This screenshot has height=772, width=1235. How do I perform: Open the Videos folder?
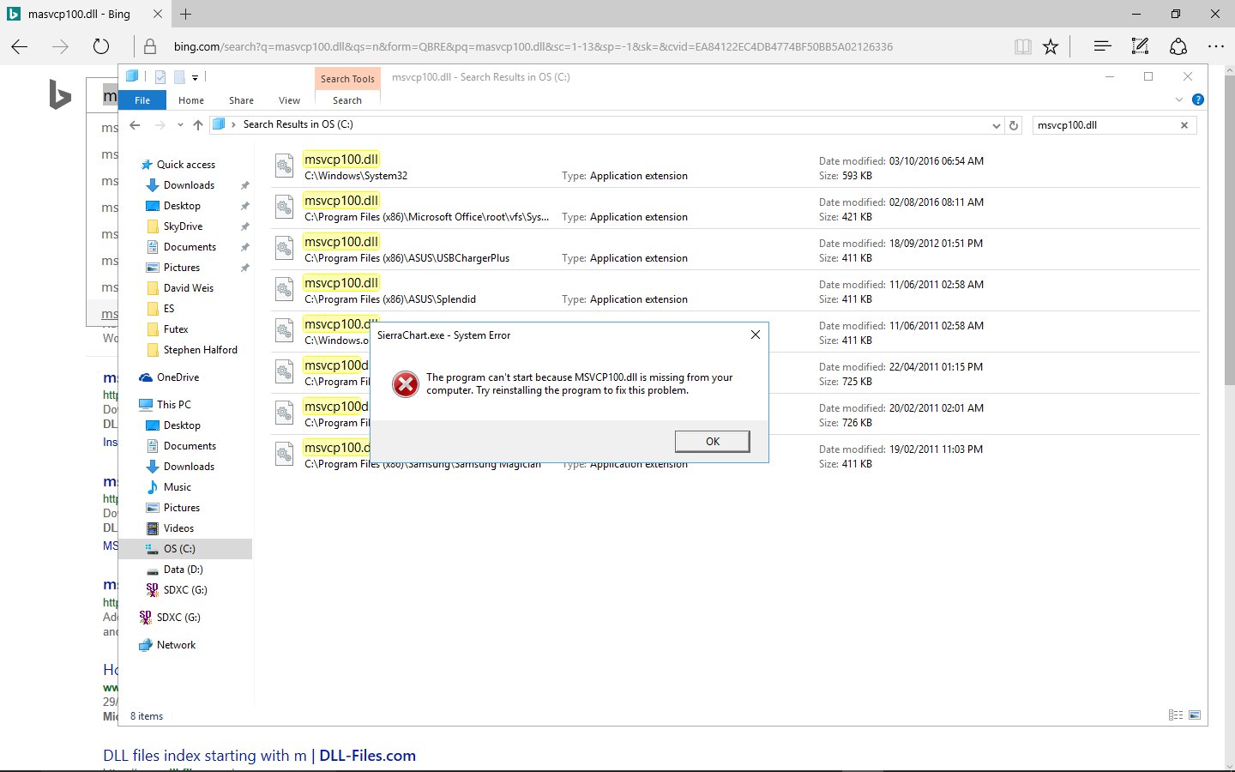[178, 528]
